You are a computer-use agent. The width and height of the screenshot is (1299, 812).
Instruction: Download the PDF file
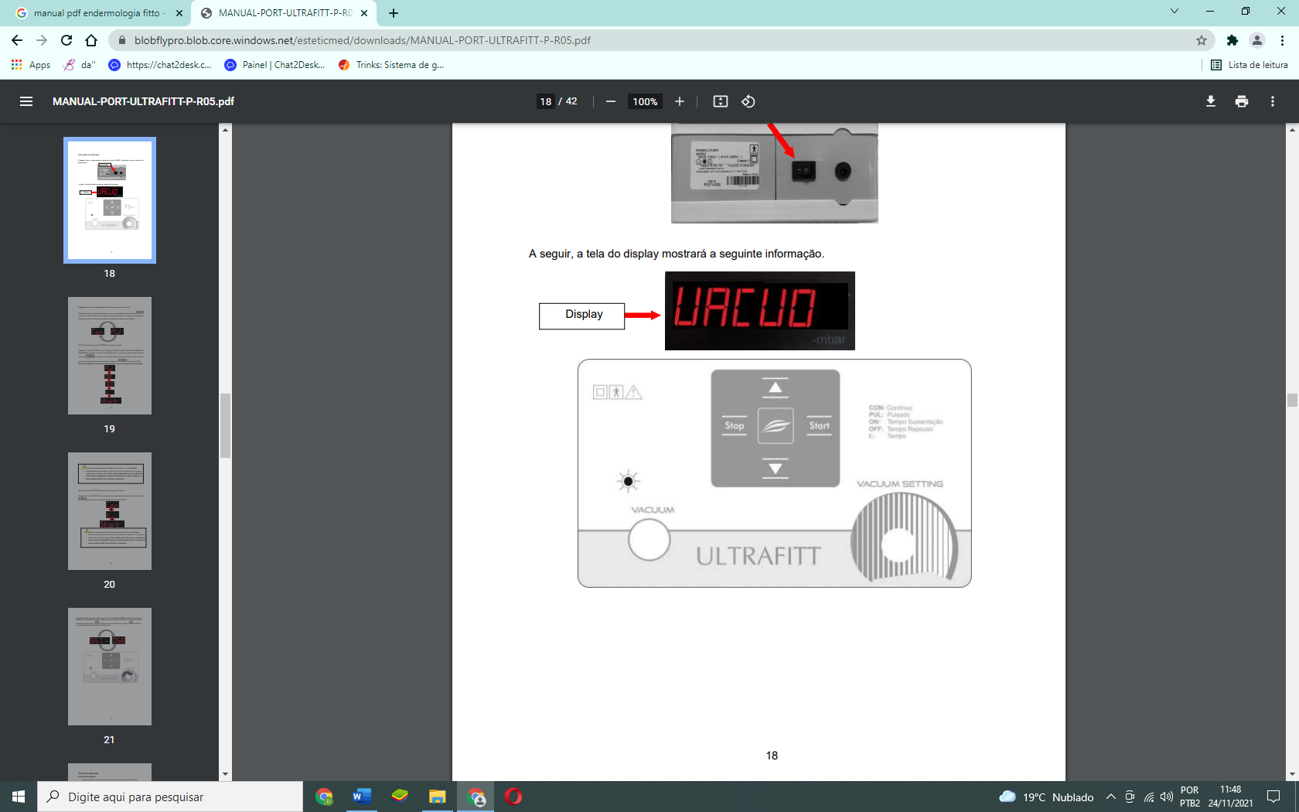pos(1211,101)
